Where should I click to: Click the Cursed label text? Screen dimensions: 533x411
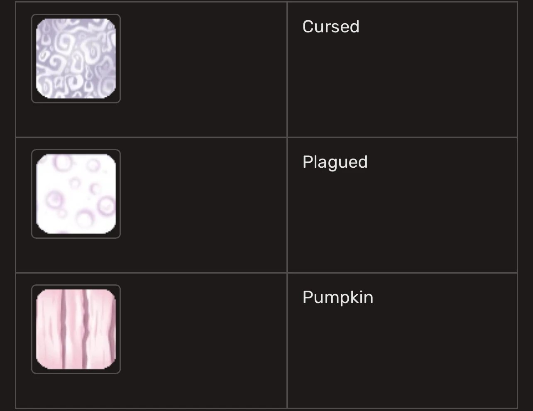point(331,27)
